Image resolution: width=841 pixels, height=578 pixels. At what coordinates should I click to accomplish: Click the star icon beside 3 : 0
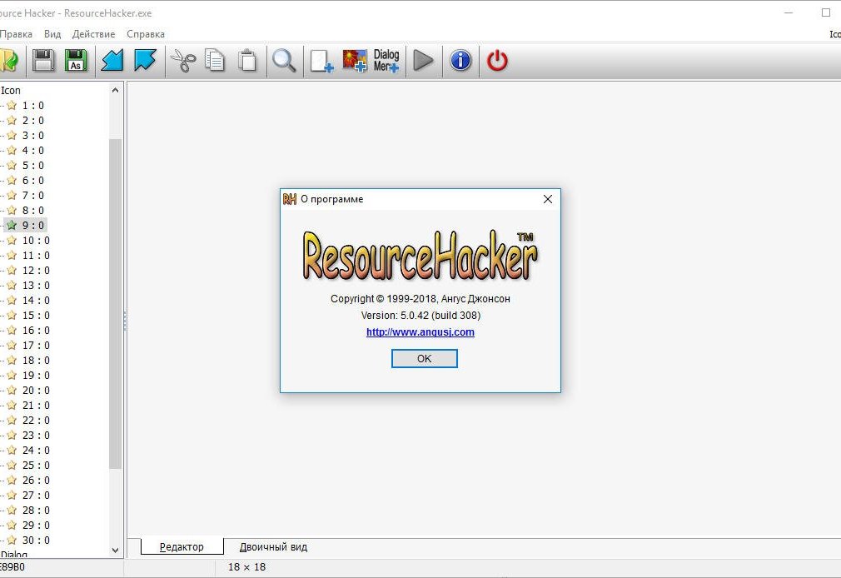click(12, 136)
